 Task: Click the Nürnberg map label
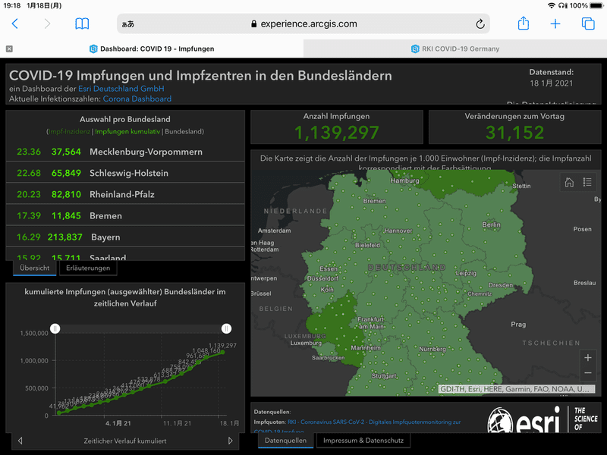pyautogui.click(x=432, y=349)
